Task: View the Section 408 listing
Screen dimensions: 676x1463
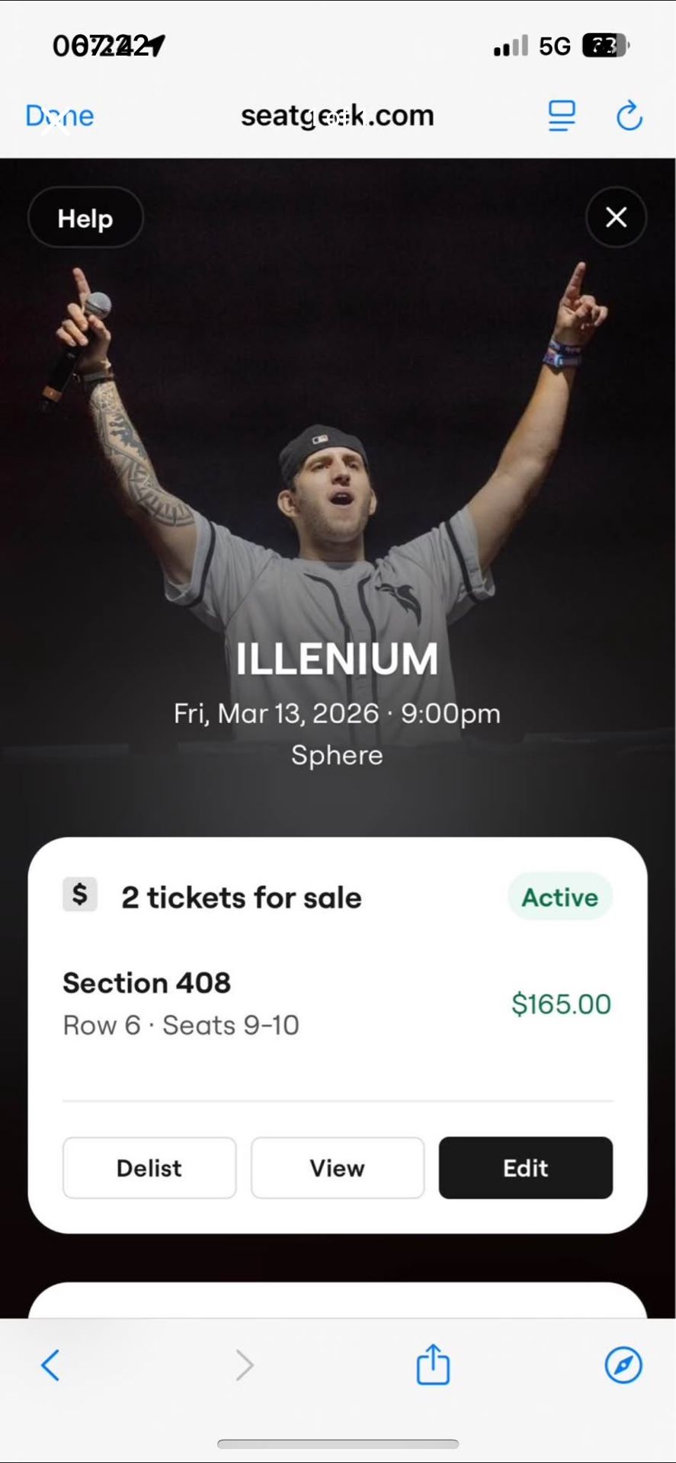Action: 337,1167
